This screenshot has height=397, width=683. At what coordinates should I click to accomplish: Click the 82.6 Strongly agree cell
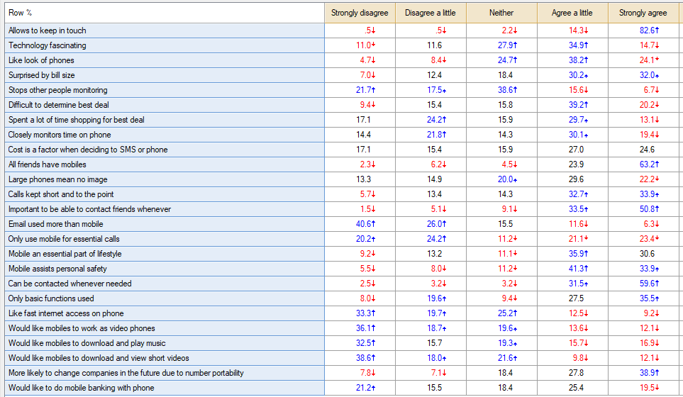[x=643, y=30]
